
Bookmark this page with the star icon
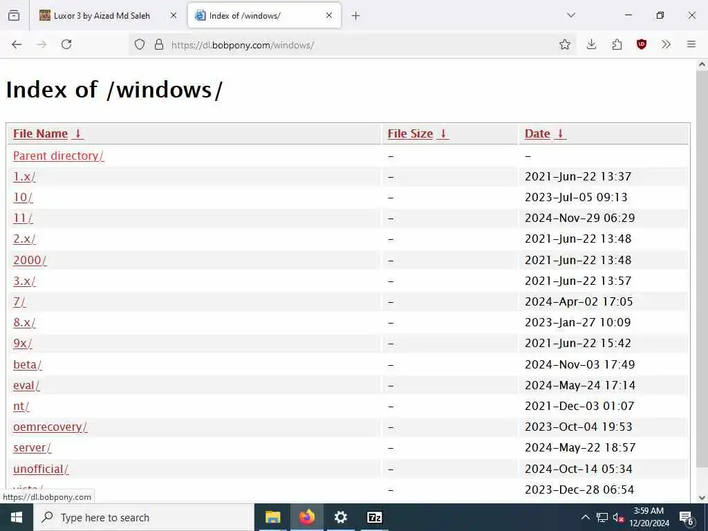[x=564, y=44]
